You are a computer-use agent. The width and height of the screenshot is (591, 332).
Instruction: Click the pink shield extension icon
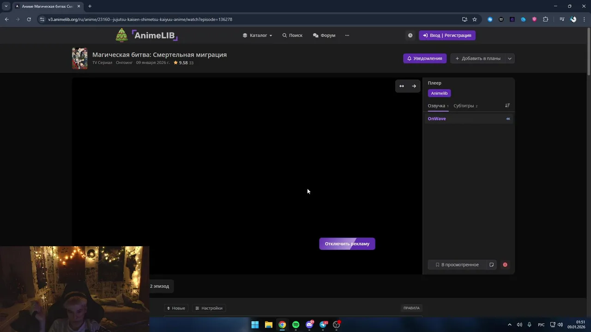534,19
